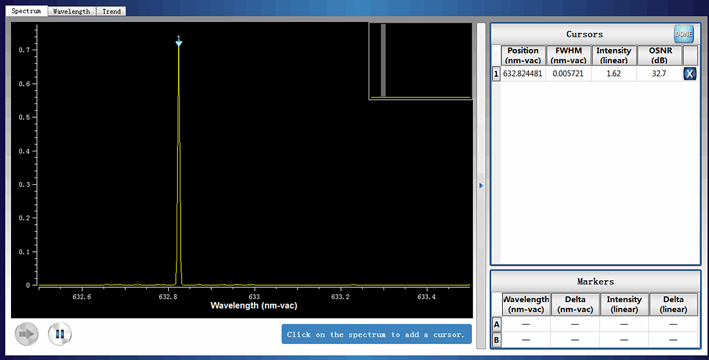Select row 1 header in Cursors table
Viewport: 709px width, 360px height.
coord(496,73)
